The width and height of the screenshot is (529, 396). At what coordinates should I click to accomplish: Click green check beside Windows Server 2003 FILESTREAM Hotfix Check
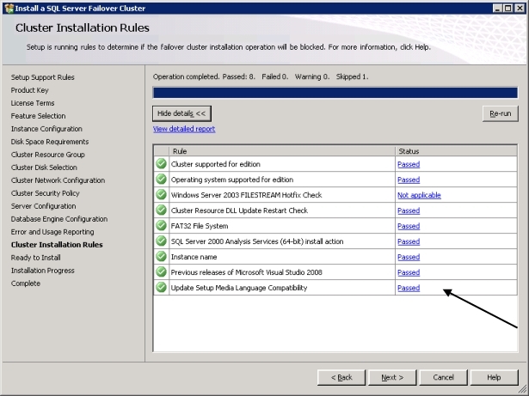point(161,195)
